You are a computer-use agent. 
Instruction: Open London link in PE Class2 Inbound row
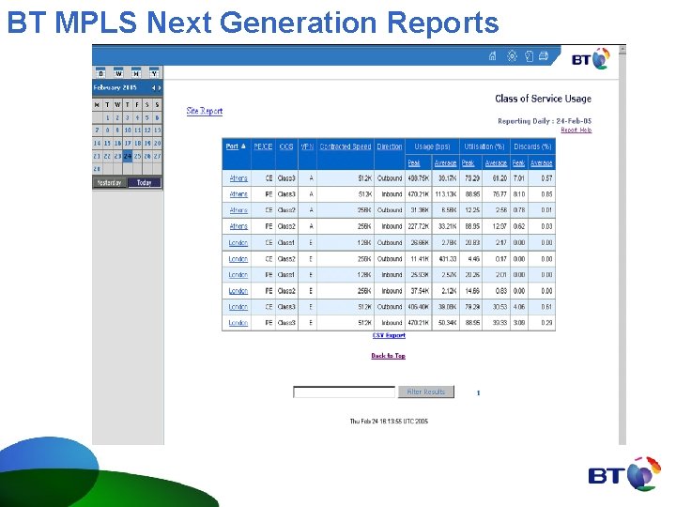pyautogui.click(x=238, y=291)
